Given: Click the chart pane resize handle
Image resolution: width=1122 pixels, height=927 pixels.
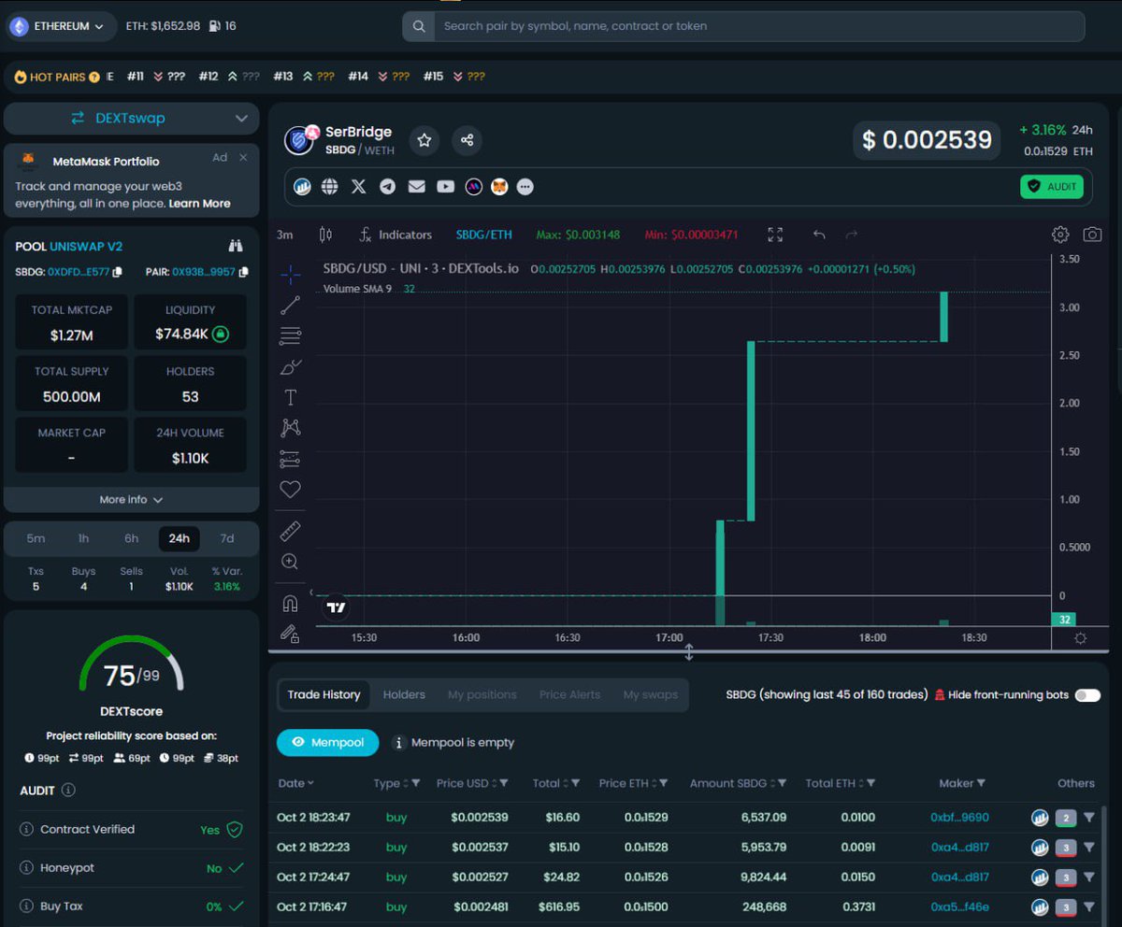Looking at the screenshot, I should coord(689,652).
